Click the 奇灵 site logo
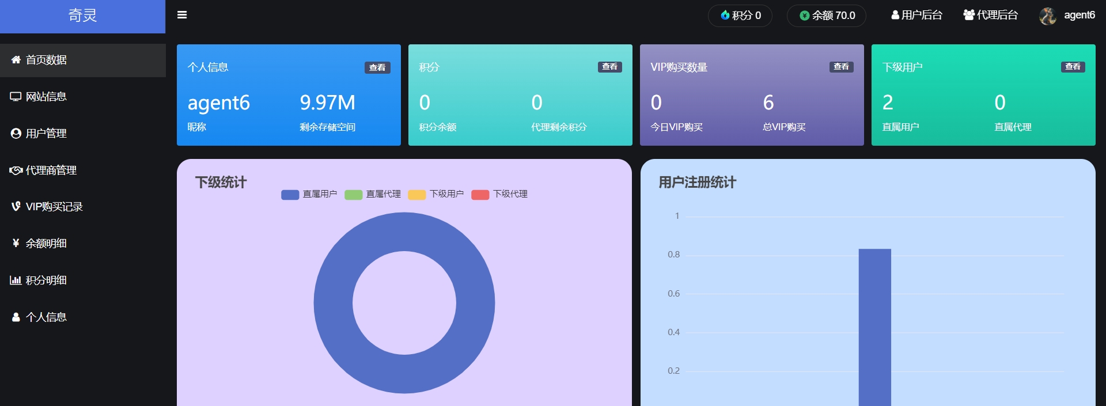 pyautogui.click(x=83, y=16)
